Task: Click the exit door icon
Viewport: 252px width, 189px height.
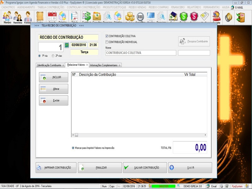Action: click(x=241, y=17)
